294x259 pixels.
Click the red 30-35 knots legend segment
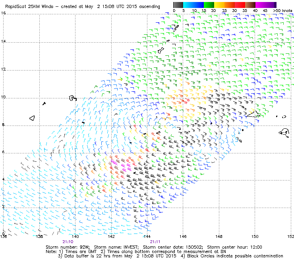coord(240,5)
